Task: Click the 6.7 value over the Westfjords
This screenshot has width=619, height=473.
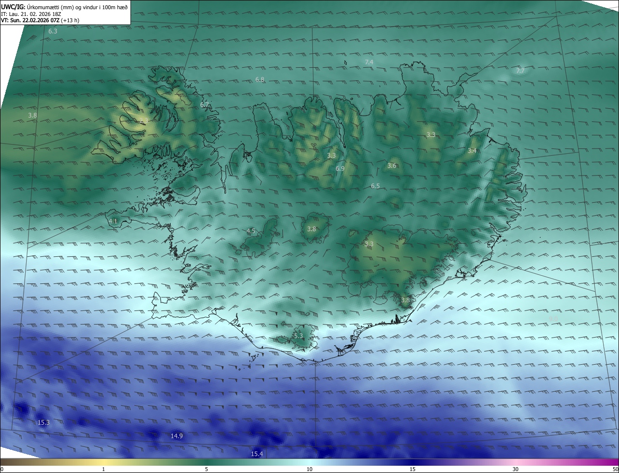Action: [205, 104]
